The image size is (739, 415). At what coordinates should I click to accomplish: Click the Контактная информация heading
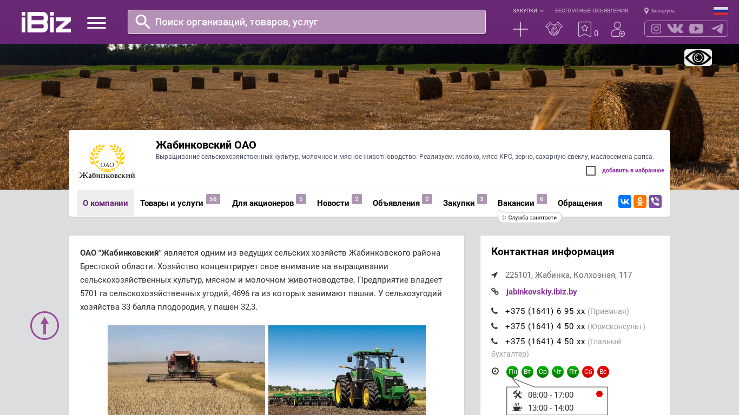(552, 252)
